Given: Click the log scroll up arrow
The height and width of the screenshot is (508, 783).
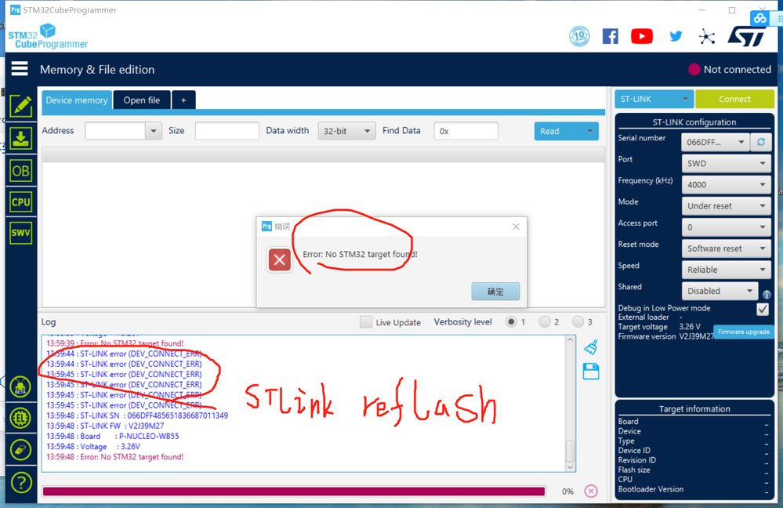Looking at the screenshot, I should pos(570,339).
